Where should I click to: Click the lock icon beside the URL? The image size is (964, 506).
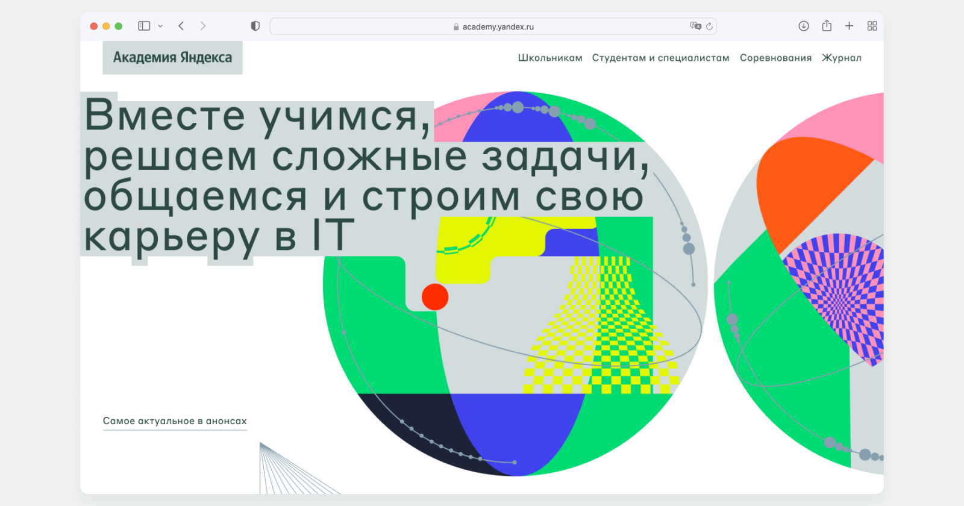click(x=456, y=27)
